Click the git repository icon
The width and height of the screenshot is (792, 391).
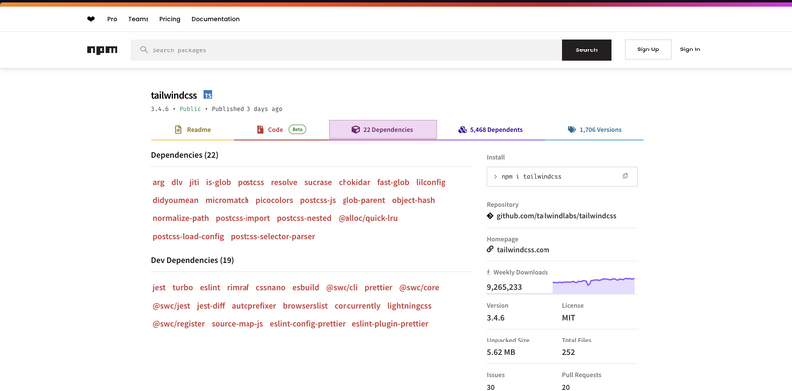490,216
